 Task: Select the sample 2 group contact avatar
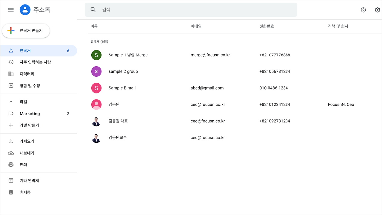tap(96, 71)
